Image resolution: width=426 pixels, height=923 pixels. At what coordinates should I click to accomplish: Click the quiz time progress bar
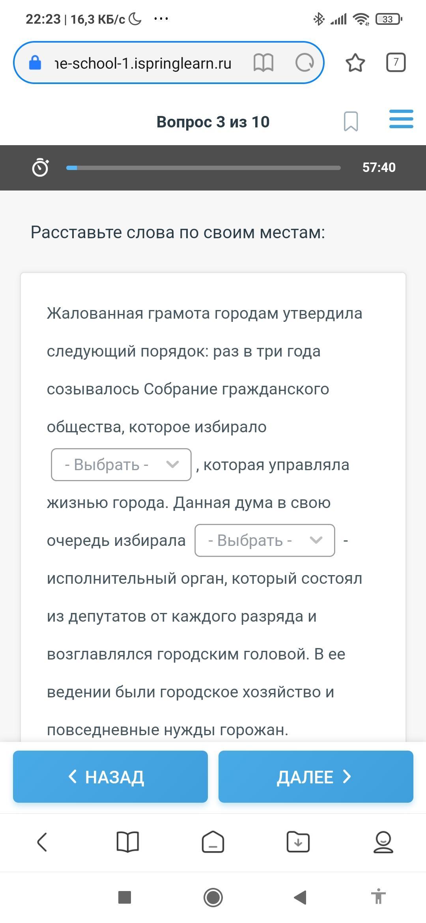(203, 168)
